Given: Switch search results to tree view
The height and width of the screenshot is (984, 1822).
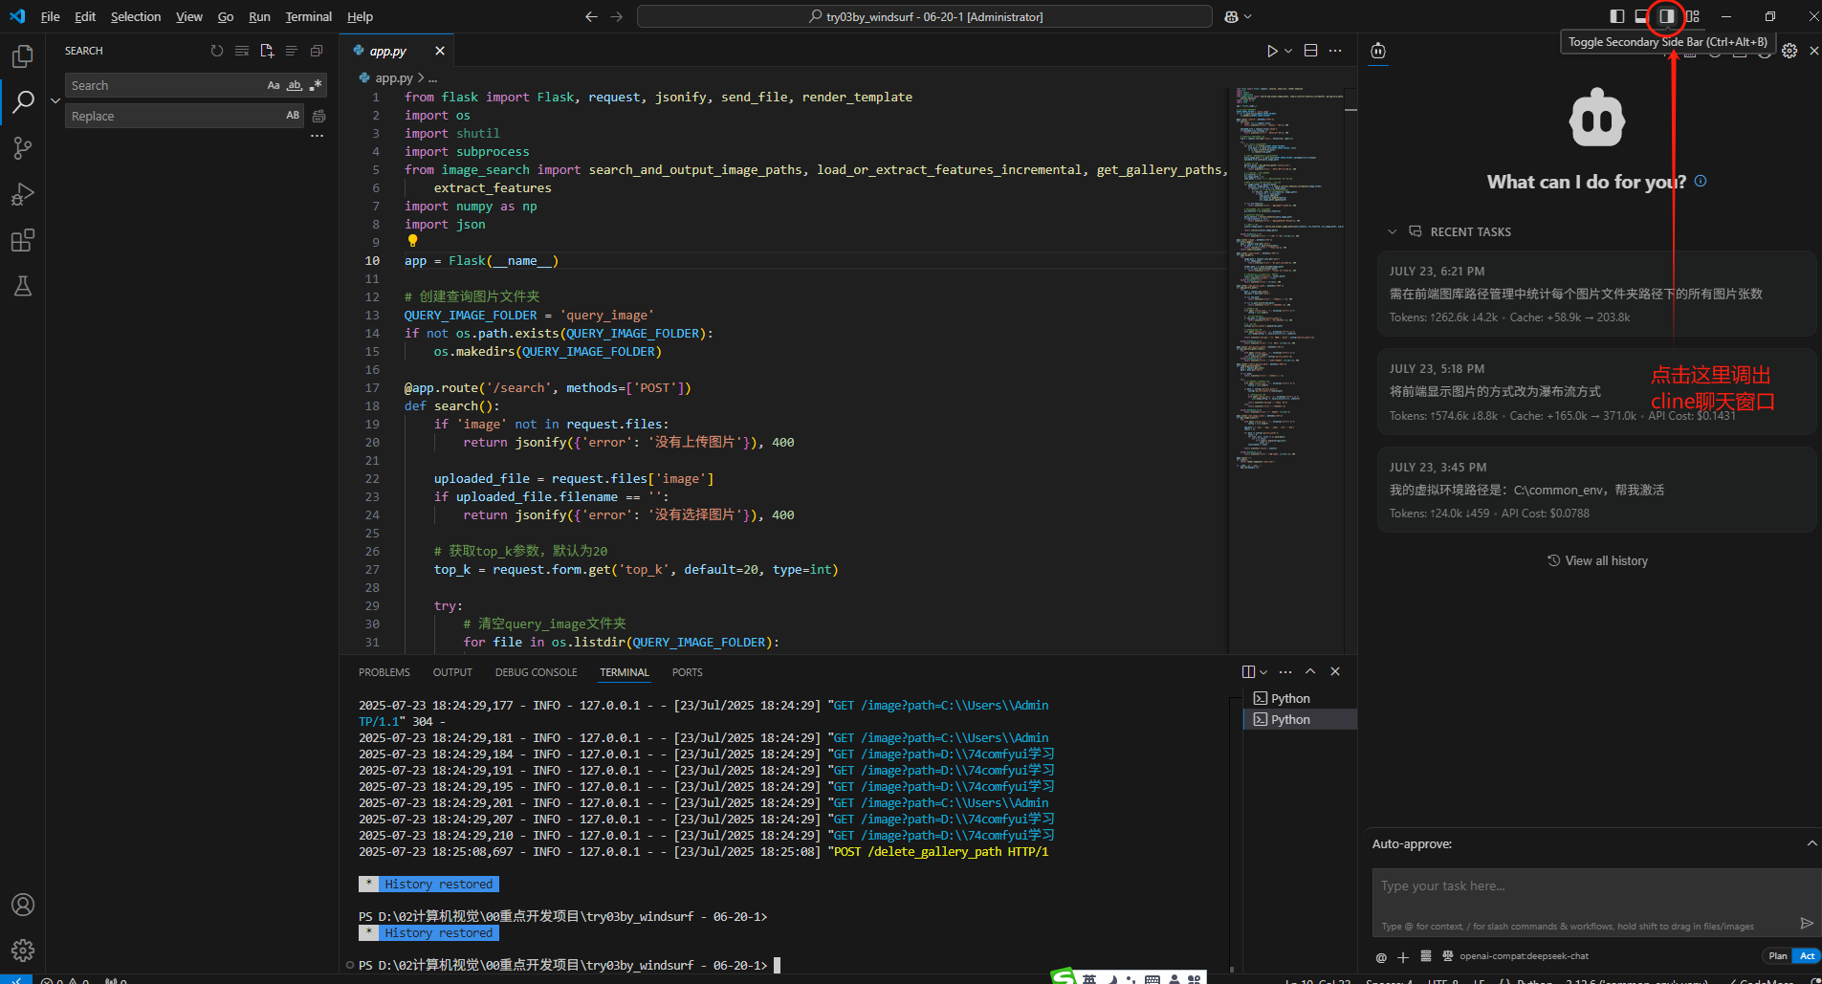Looking at the screenshot, I should point(292,51).
